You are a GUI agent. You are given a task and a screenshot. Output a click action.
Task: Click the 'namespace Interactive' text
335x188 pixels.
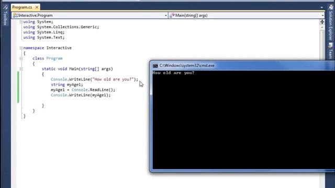[x=48, y=48]
